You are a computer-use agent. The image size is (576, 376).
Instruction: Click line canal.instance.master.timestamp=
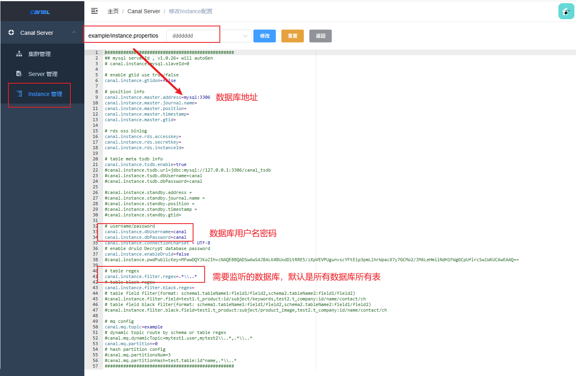pos(147,114)
